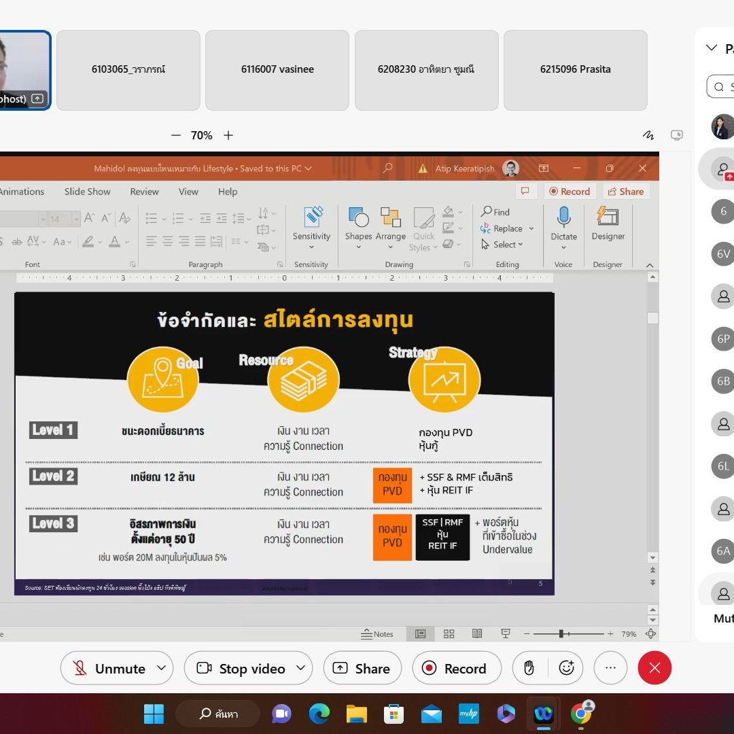Switch to the Review tab
The height and width of the screenshot is (734, 734).
click(x=144, y=192)
